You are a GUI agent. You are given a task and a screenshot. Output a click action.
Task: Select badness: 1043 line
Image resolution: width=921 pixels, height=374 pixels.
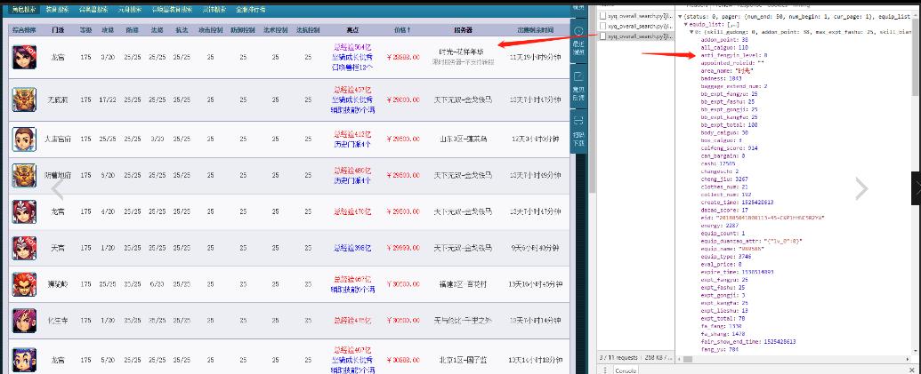pyautogui.click(x=721, y=78)
